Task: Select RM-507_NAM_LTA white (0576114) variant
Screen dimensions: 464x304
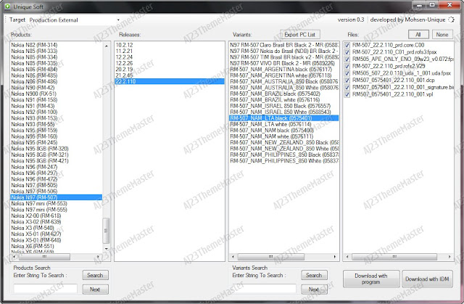Action: (284, 124)
